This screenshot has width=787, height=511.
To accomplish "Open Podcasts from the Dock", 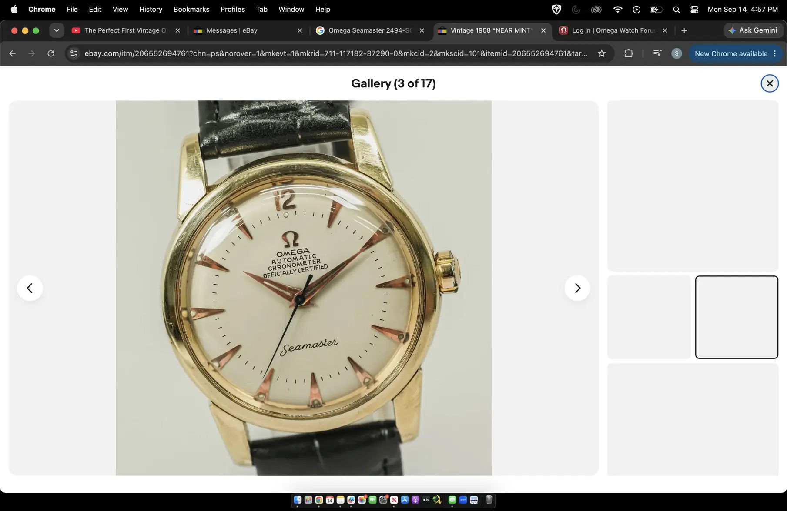I will [x=415, y=500].
